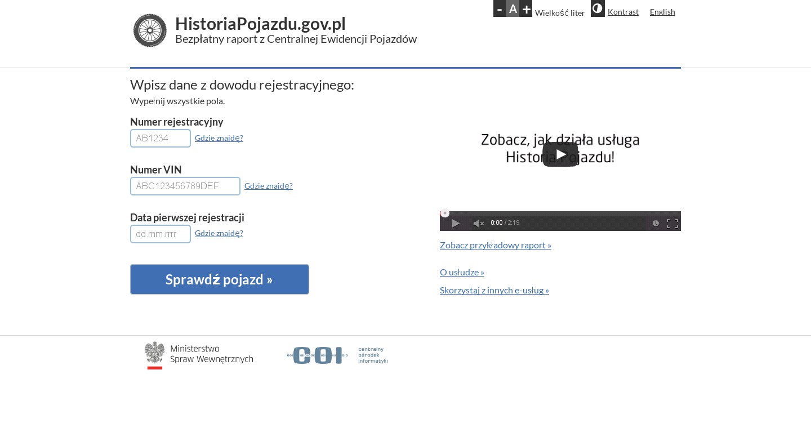Reset font size with the A button
Screen dimensions: 811x441
[513, 8]
